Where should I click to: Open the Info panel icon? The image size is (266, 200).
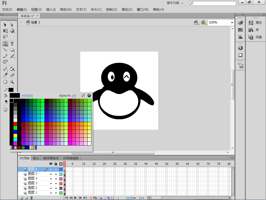coord(240,48)
